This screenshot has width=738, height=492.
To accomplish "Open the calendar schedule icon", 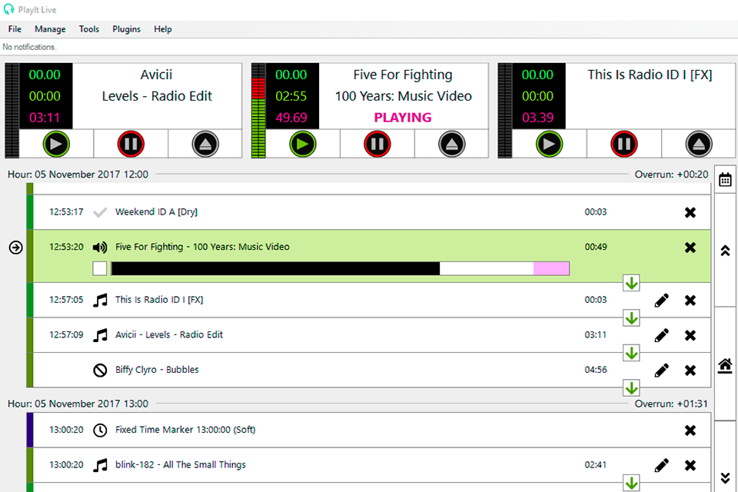I will 725,179.
